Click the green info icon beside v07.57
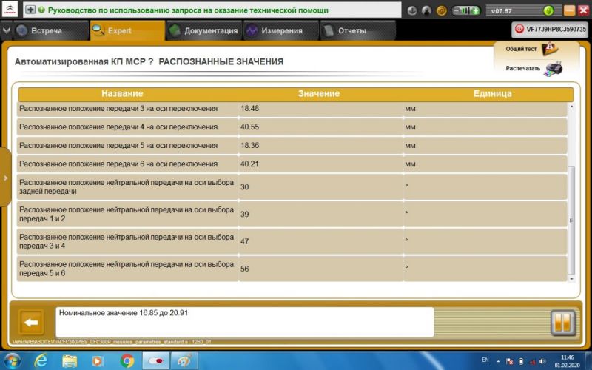Screen dimensions: 592x370 548,11
